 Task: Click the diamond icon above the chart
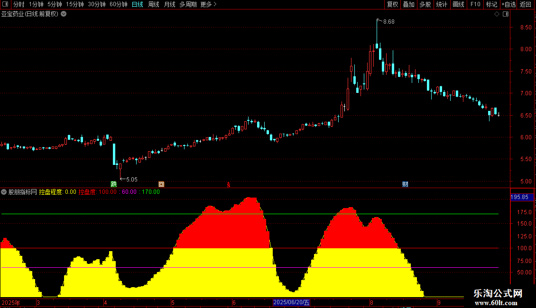(497, 14)
